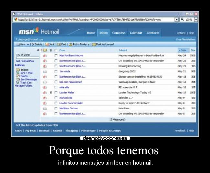Click the Junk E-Mail folder icon
The width and height of the screenshot is (210, 173).
(x=18, y=73)
